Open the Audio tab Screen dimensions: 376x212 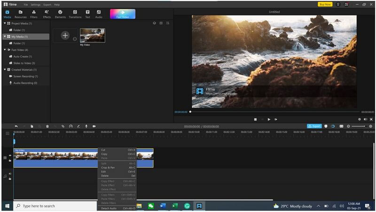(x=99, y=14)
